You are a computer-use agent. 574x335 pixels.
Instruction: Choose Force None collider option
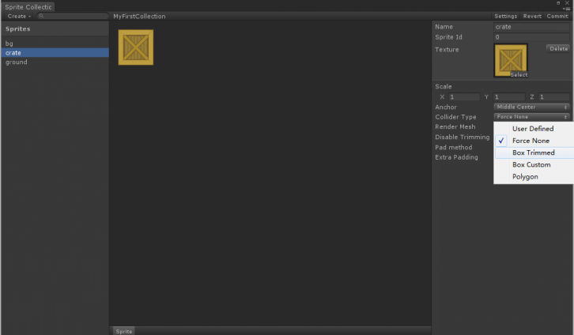(534, 141)
